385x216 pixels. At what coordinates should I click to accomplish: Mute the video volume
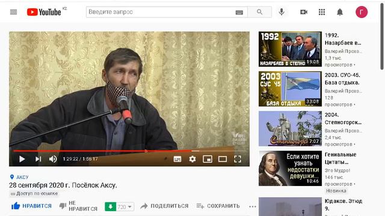(x=53, y=159)
